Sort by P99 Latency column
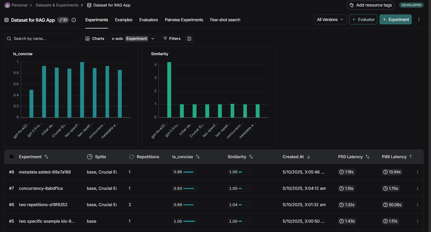 pos(411,156)
